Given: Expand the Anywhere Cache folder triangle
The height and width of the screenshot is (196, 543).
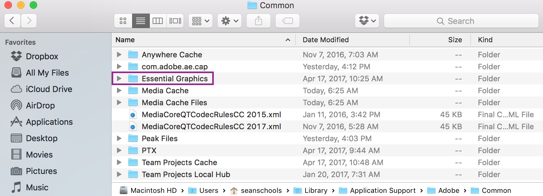Looking at the screenshot, I should point(119,55).
